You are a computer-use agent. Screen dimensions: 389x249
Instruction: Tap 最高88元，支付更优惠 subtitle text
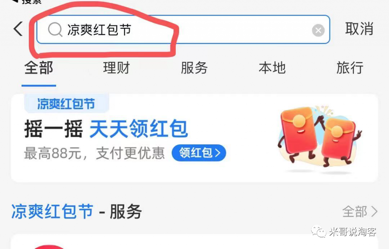(x=94, y=153)
